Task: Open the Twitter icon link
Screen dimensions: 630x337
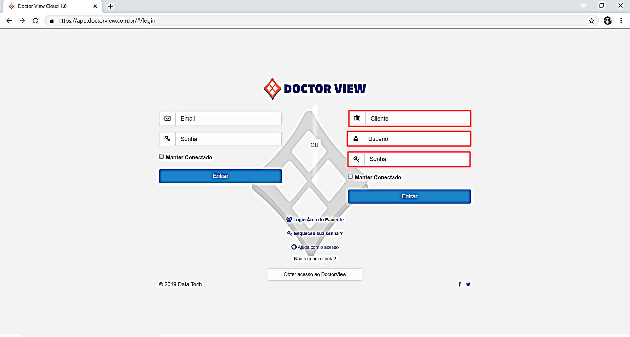Action: click(x=468, y=284)
